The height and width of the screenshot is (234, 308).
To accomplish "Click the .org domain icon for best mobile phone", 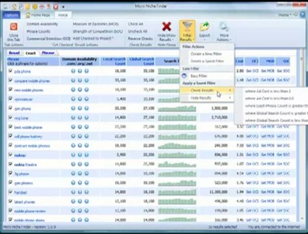I will coord(80,127).
